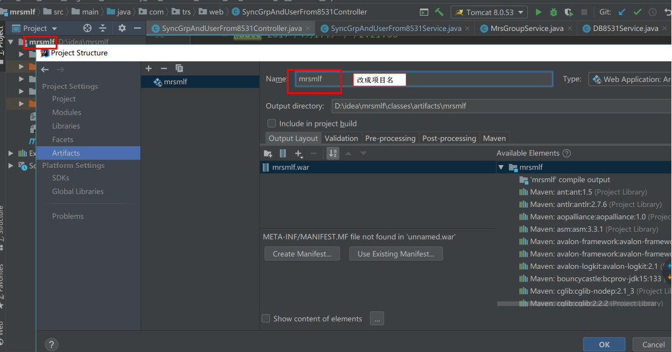Close SyncGrpAndUserFrom8531Service.java tab

click(x=467, y=29)
